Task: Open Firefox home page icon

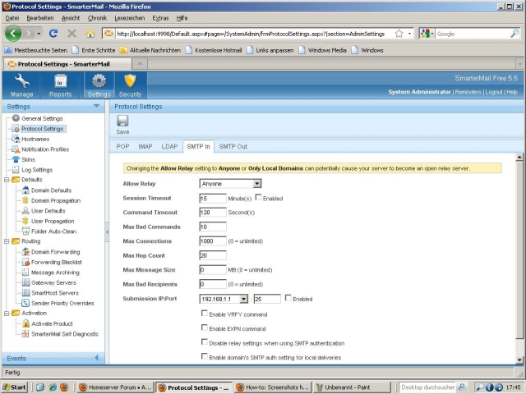Action: coord(90,34)
